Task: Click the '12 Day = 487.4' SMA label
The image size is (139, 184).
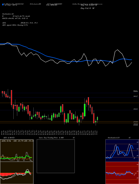Action: tap(10, 5)
